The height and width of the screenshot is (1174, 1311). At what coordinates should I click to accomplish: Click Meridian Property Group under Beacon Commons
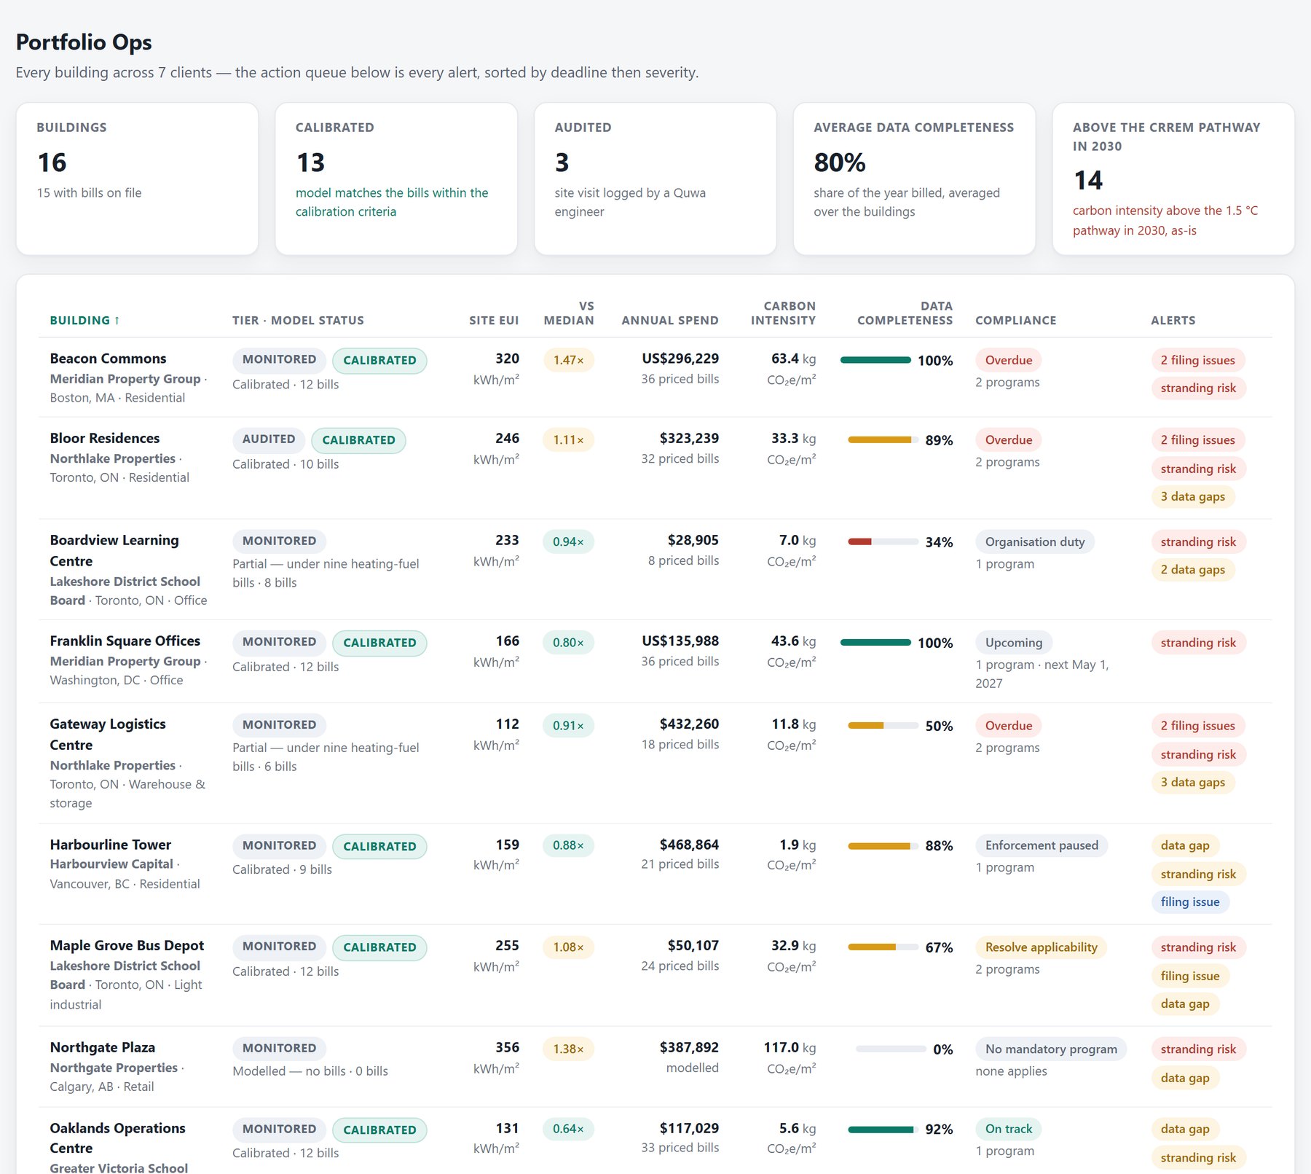click(x=125, y=379)
